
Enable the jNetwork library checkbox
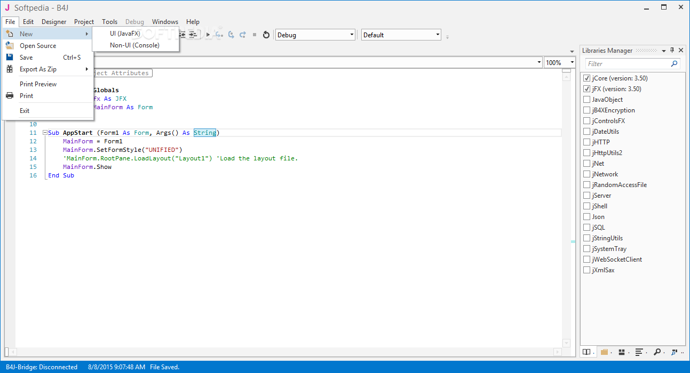[587, 174]
